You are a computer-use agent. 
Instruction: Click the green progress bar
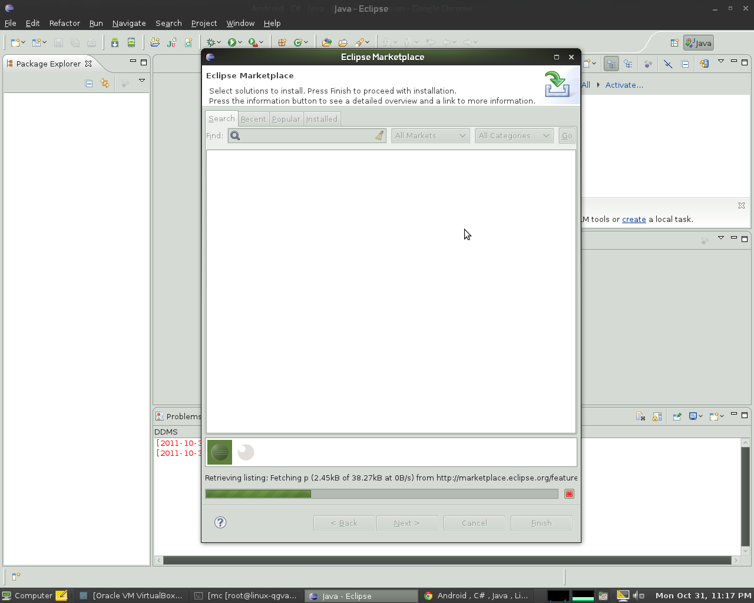click(x=382, y=493)
